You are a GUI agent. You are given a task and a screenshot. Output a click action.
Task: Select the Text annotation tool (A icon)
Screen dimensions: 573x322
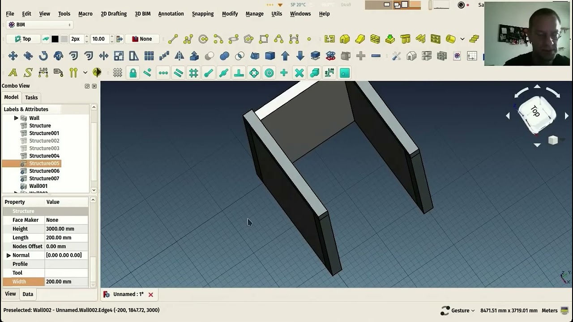pos(13,73)
